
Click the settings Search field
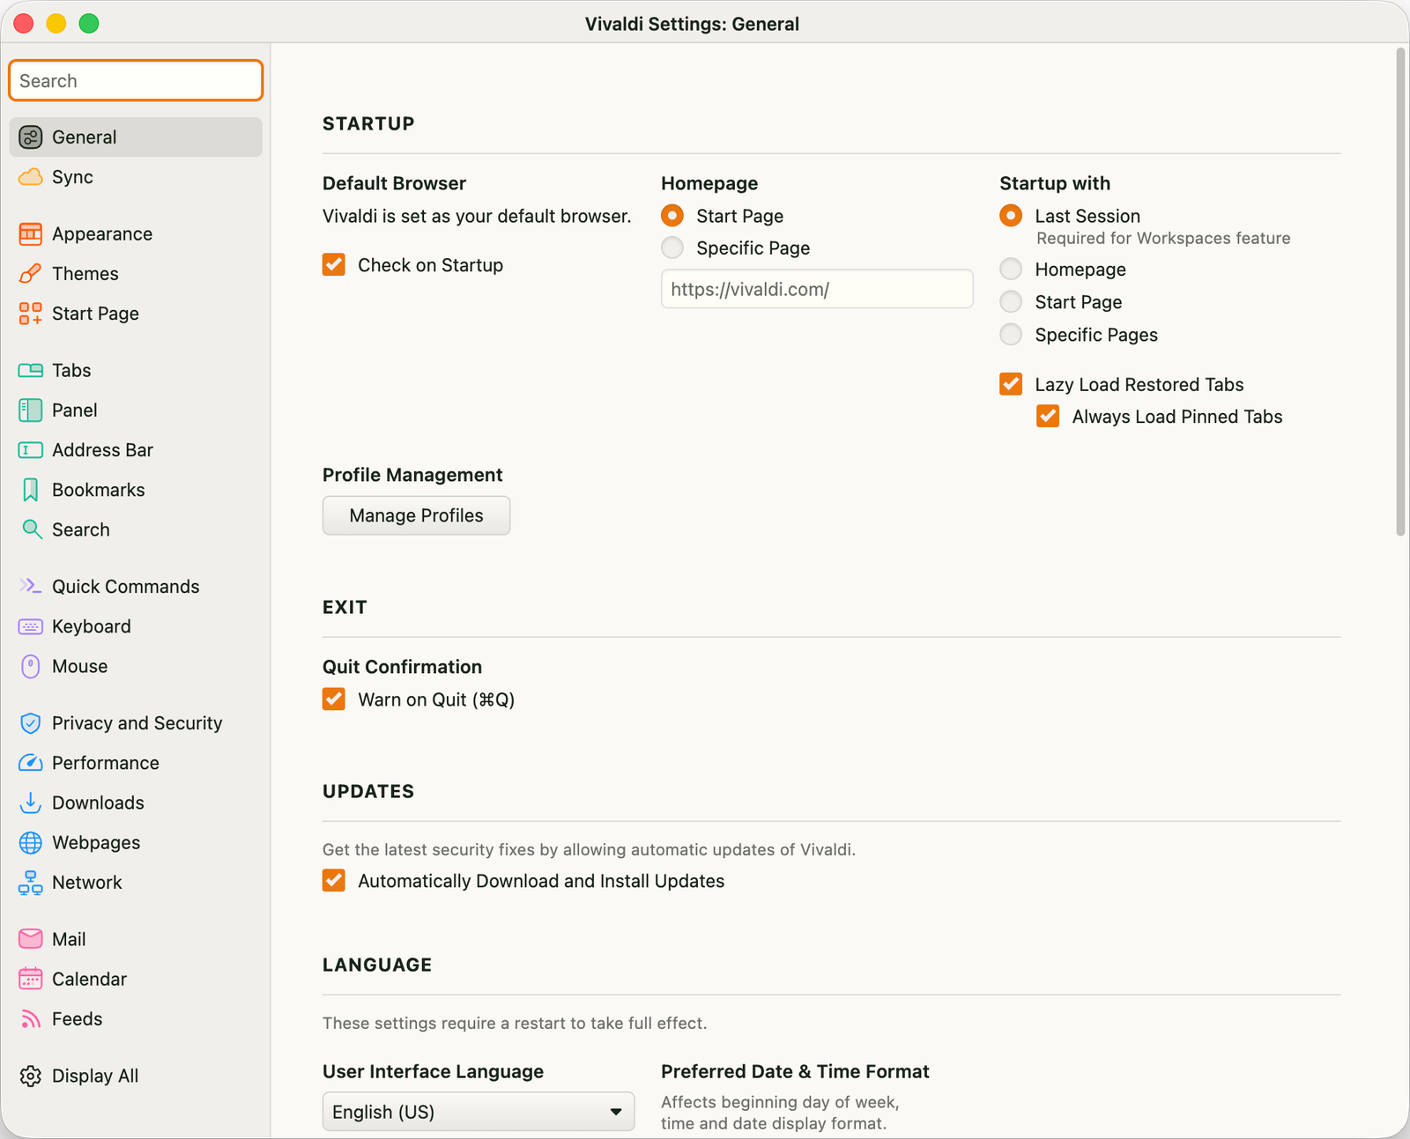pyautogui.click(x=136, y=81)
